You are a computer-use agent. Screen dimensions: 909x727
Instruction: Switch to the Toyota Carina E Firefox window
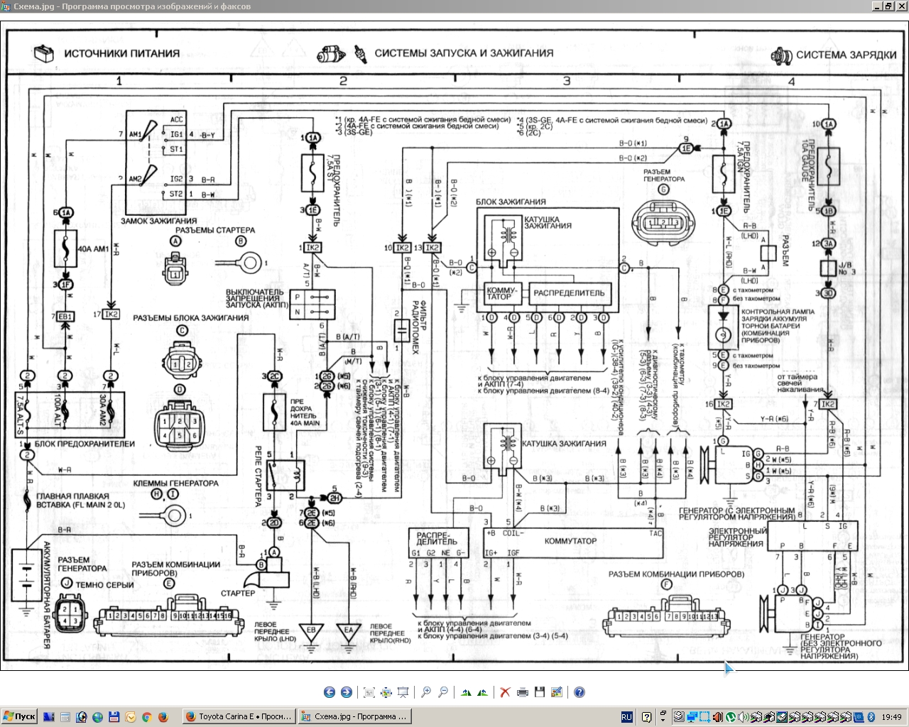(x=239, y=716)
